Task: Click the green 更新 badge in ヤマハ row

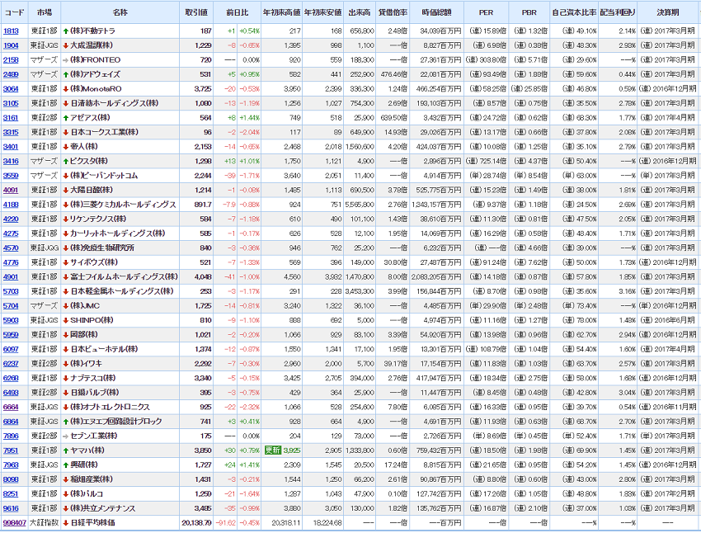Action: (x=273, y=450)
